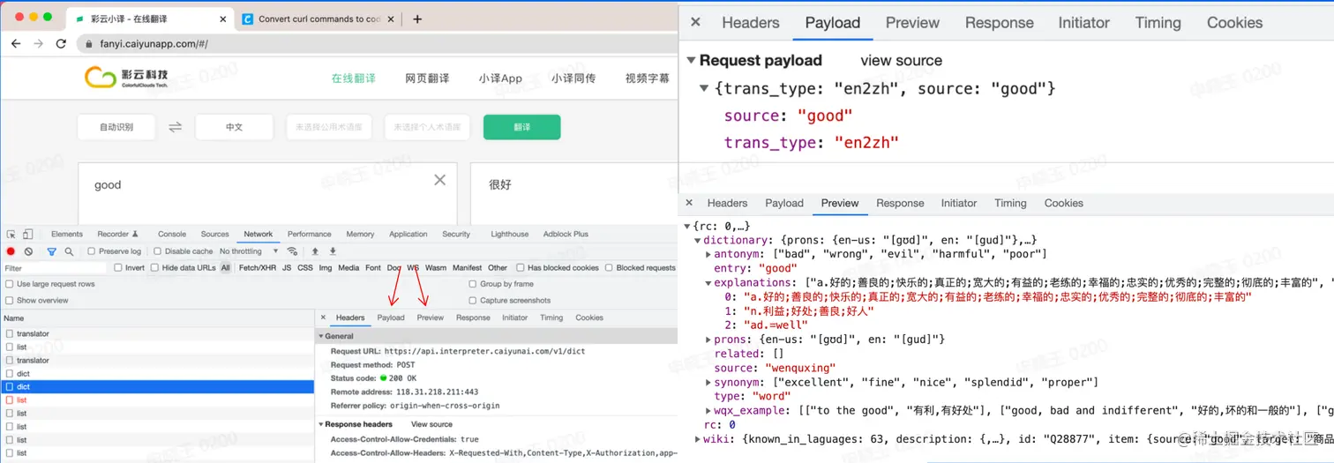1334x463 pixels.
Task: Open network search magnifier
Action: click(69, 251)
